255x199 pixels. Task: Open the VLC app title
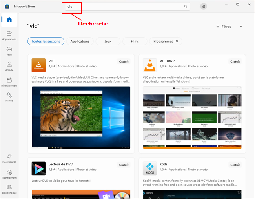pyautogui.click(x=51, y=61)
